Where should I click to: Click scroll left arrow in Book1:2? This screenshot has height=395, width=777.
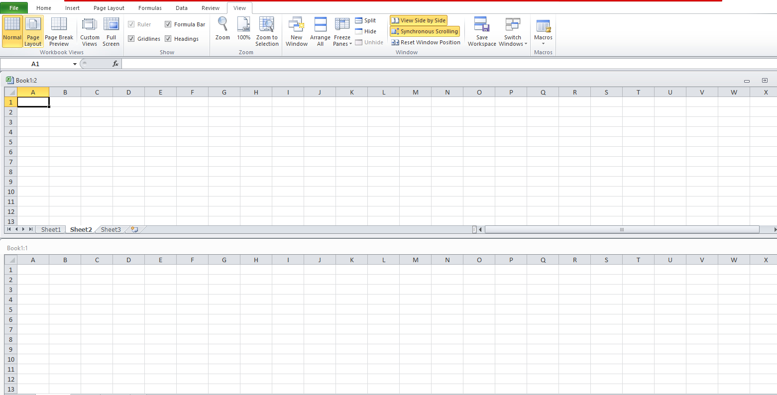[x=480, y=229]
